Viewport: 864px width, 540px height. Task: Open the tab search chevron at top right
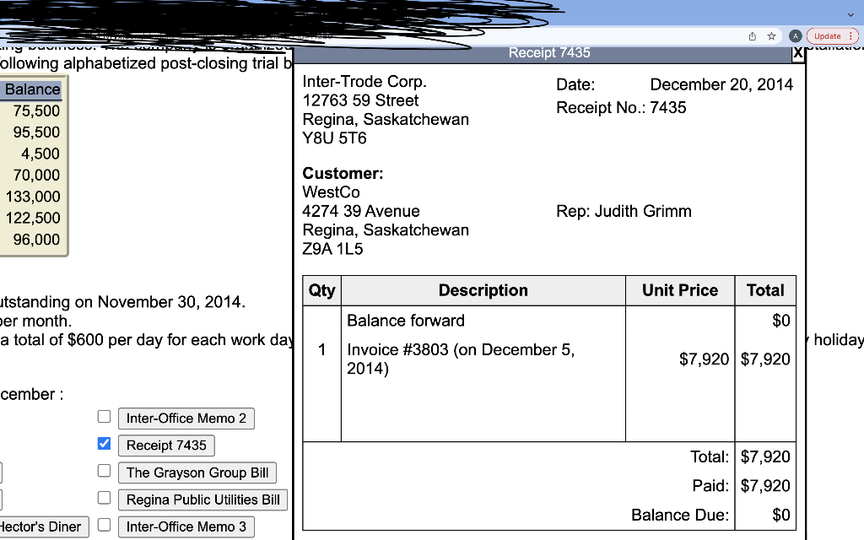850,14
